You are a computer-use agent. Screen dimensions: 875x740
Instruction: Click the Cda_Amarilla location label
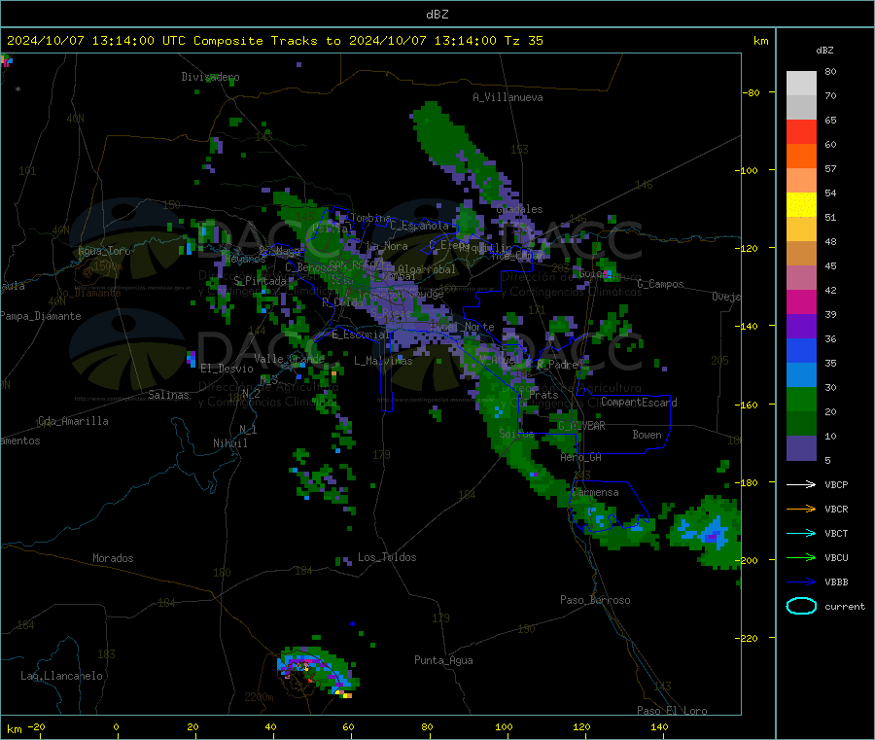[73, 421]
